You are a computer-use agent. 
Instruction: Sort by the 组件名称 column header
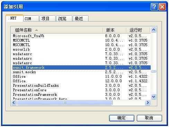[x=57, y=30]
